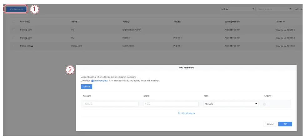Click the Excel template file icon
306x138 pixels.
click(x=92, y=81)
